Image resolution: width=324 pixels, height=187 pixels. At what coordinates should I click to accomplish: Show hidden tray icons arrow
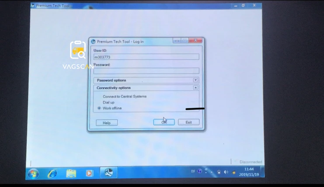point(212,172)
